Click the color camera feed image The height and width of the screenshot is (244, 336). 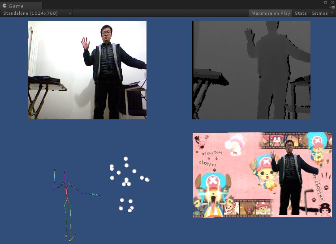point(87,70)
